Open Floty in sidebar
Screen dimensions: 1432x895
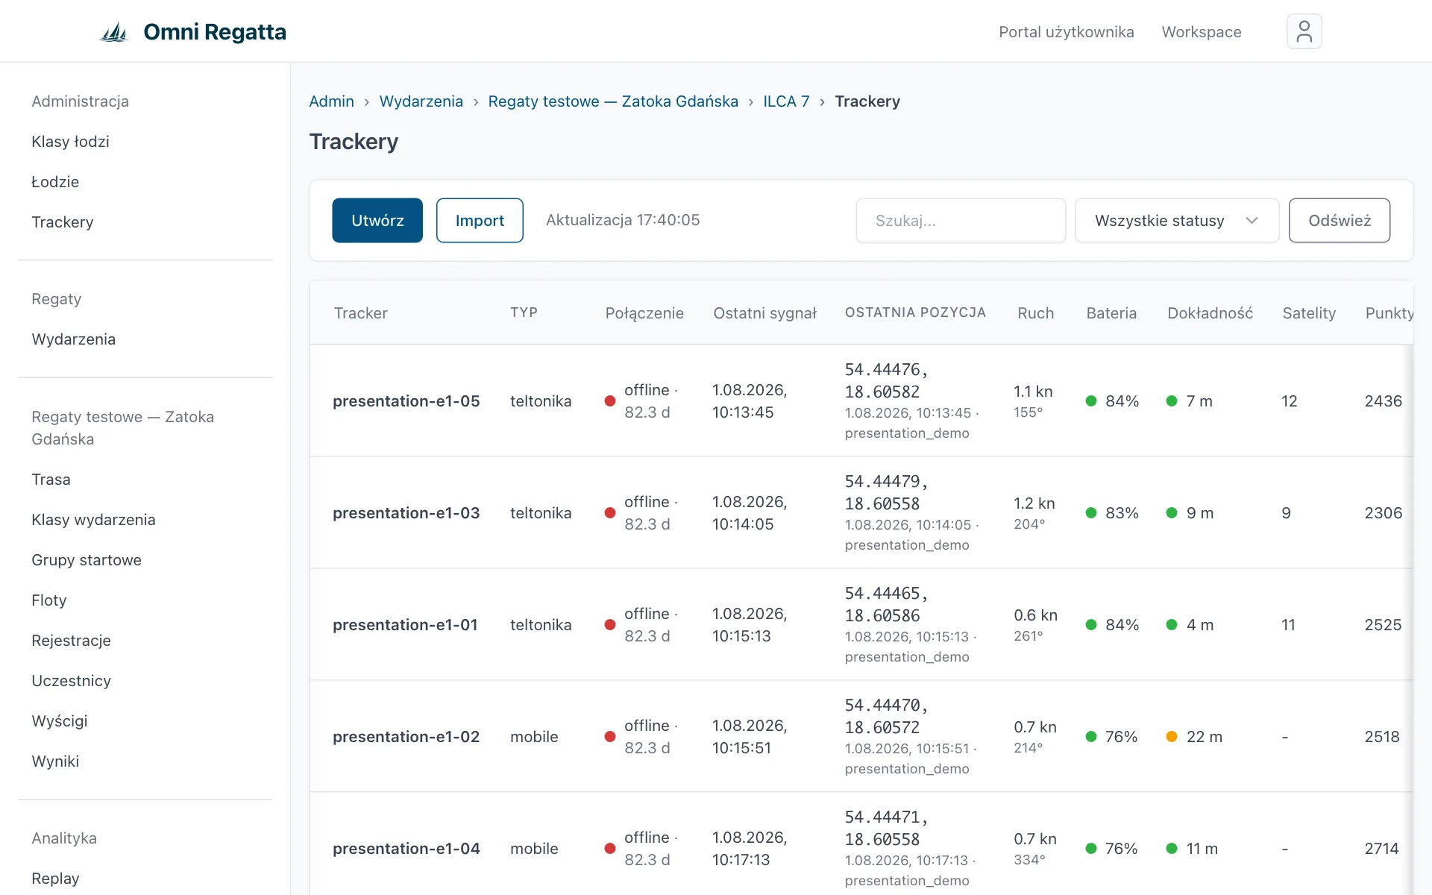tap(49, 600)
